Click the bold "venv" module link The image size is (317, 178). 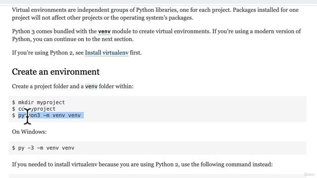click(105, 32)
